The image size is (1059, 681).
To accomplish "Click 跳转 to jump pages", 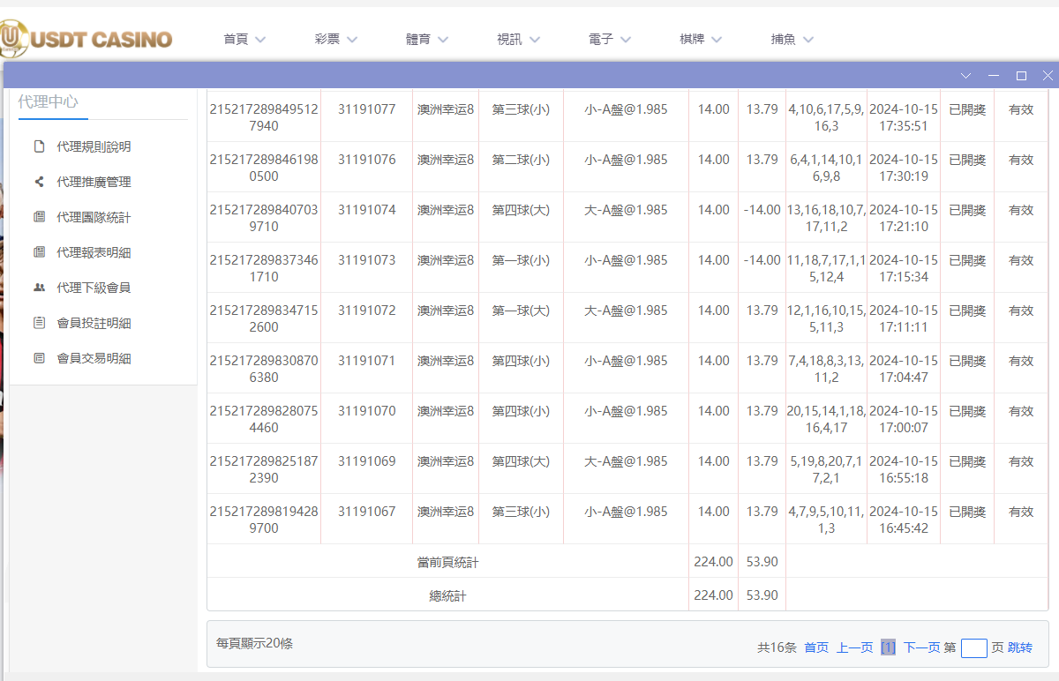I will click(1019, 647).
